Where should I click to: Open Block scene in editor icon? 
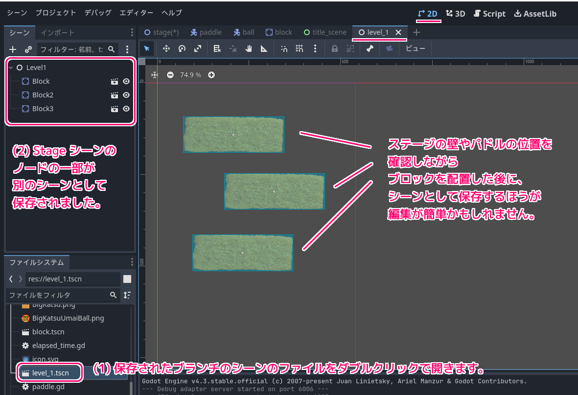(115, 81)
